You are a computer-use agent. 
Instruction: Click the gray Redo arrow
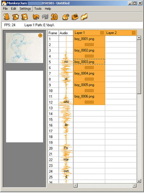(45, 17)
